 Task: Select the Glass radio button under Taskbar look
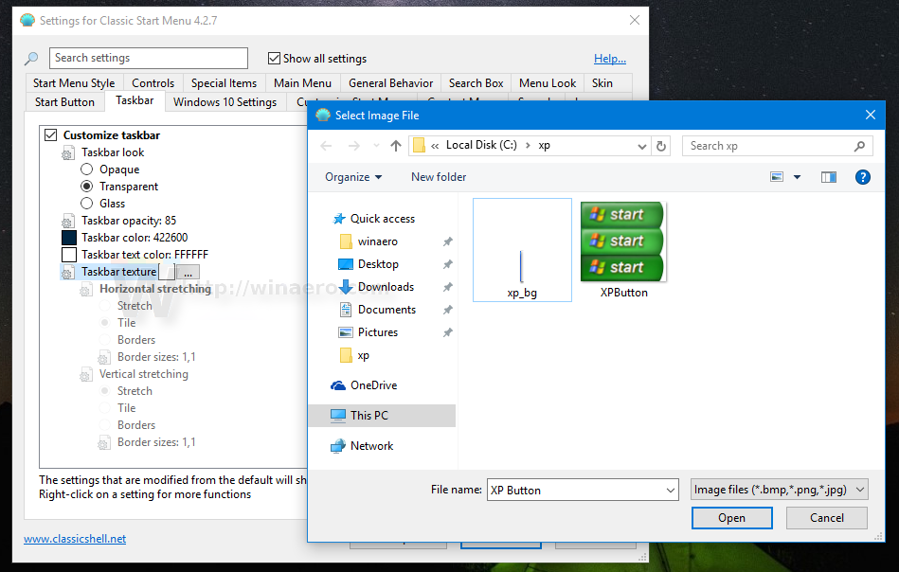pos(86,203)
